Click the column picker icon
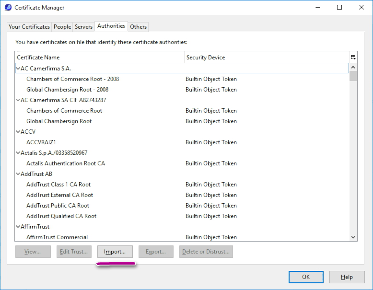Screen dimensions: 373x290 point(353,57)
